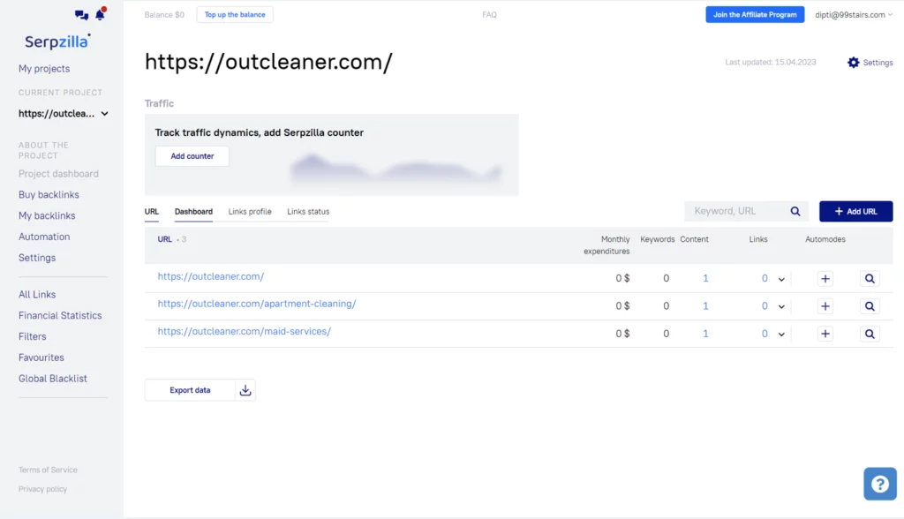Open the dipti@99stairs.com account menu
Screen dimensions: 904x519
tap(854, 14)
